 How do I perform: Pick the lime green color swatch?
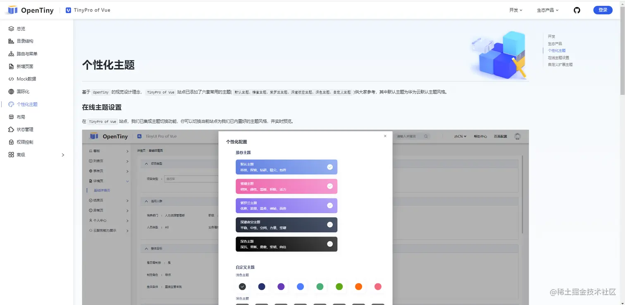click(x=339, y=286)
